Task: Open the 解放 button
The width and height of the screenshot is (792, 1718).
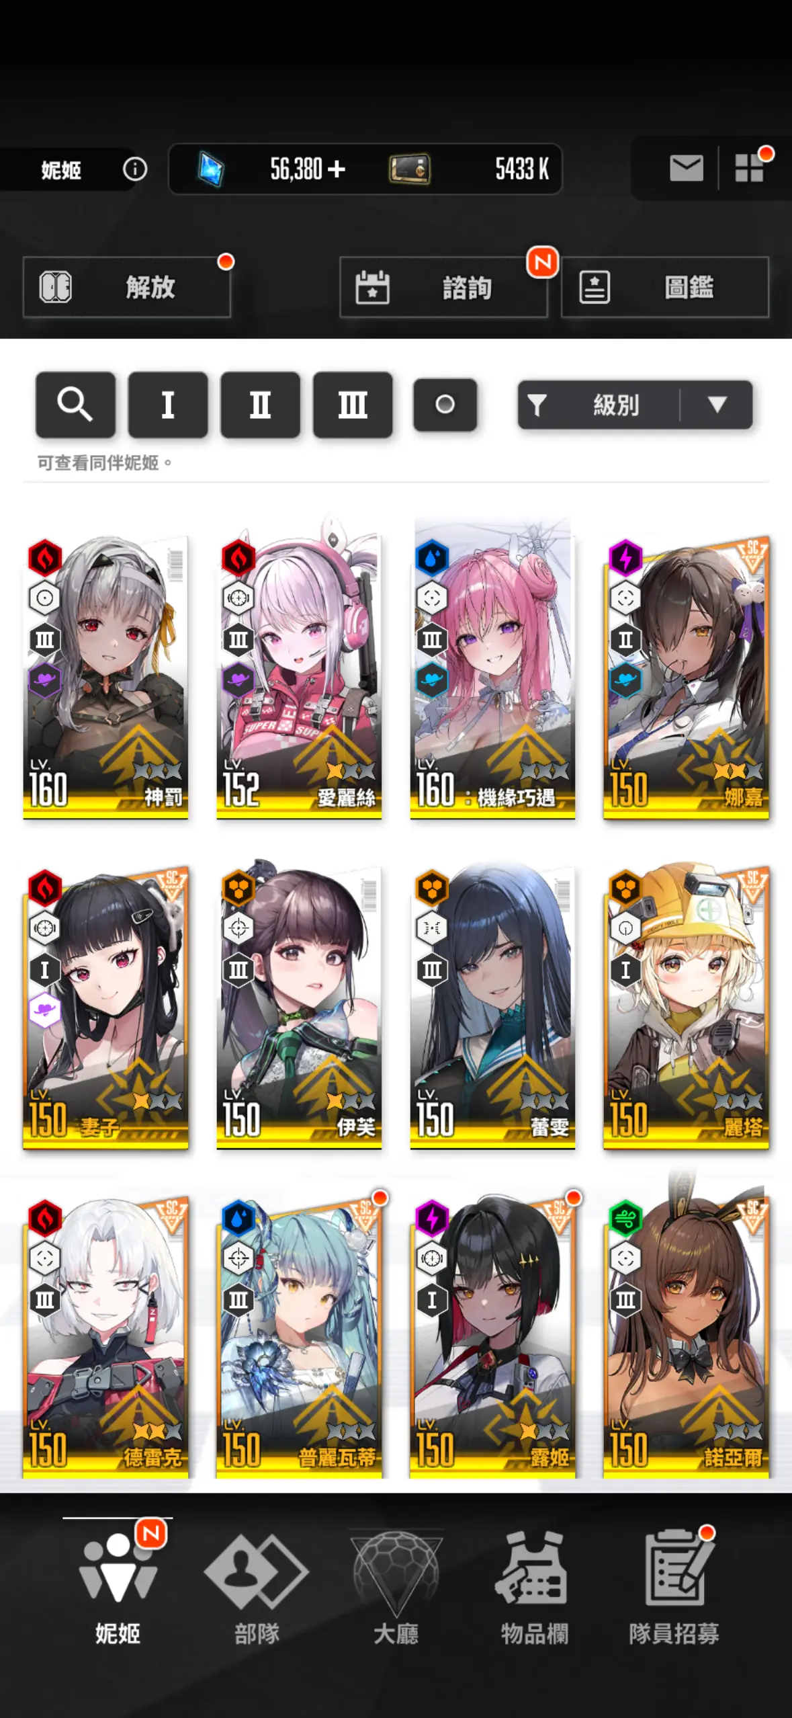Action: point(127,287)
